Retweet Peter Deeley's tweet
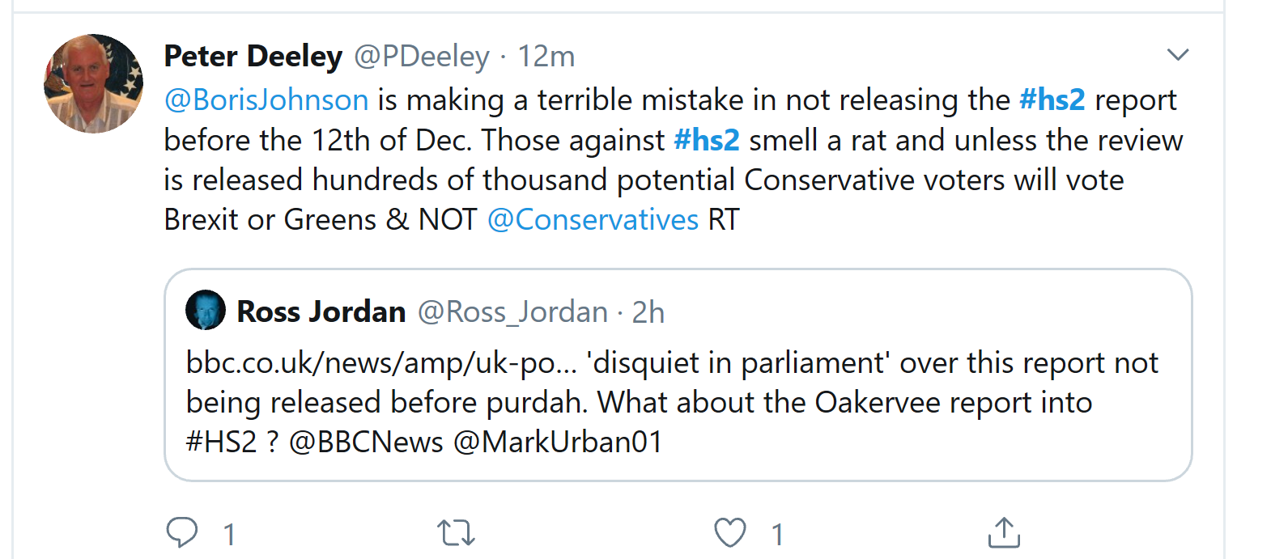Viewport: 1271px width, 559px height. click(456, 533)
